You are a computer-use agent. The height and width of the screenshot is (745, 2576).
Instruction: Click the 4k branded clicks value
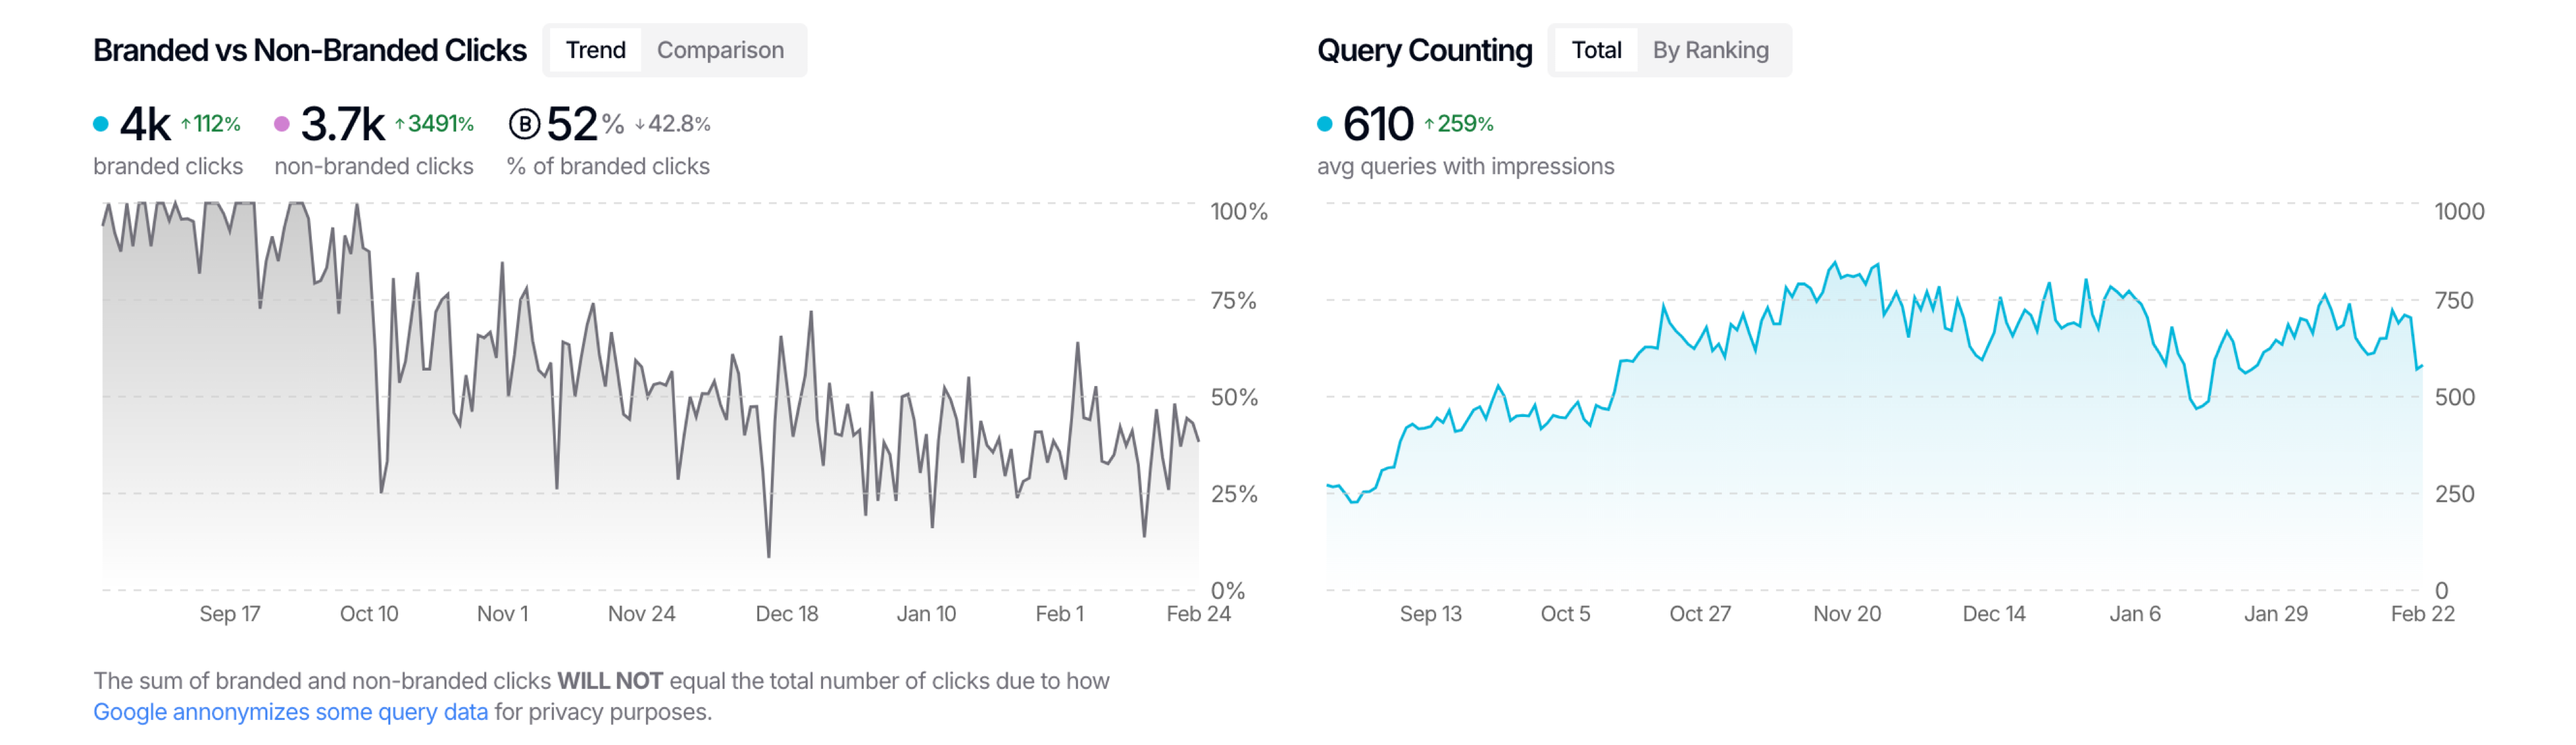pyautogui.click(x=145, y=125)
